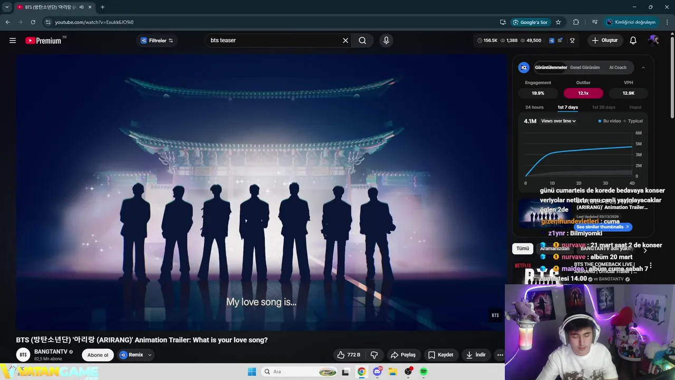
Task: Open a new tab with the plus button
Action: 102,7
